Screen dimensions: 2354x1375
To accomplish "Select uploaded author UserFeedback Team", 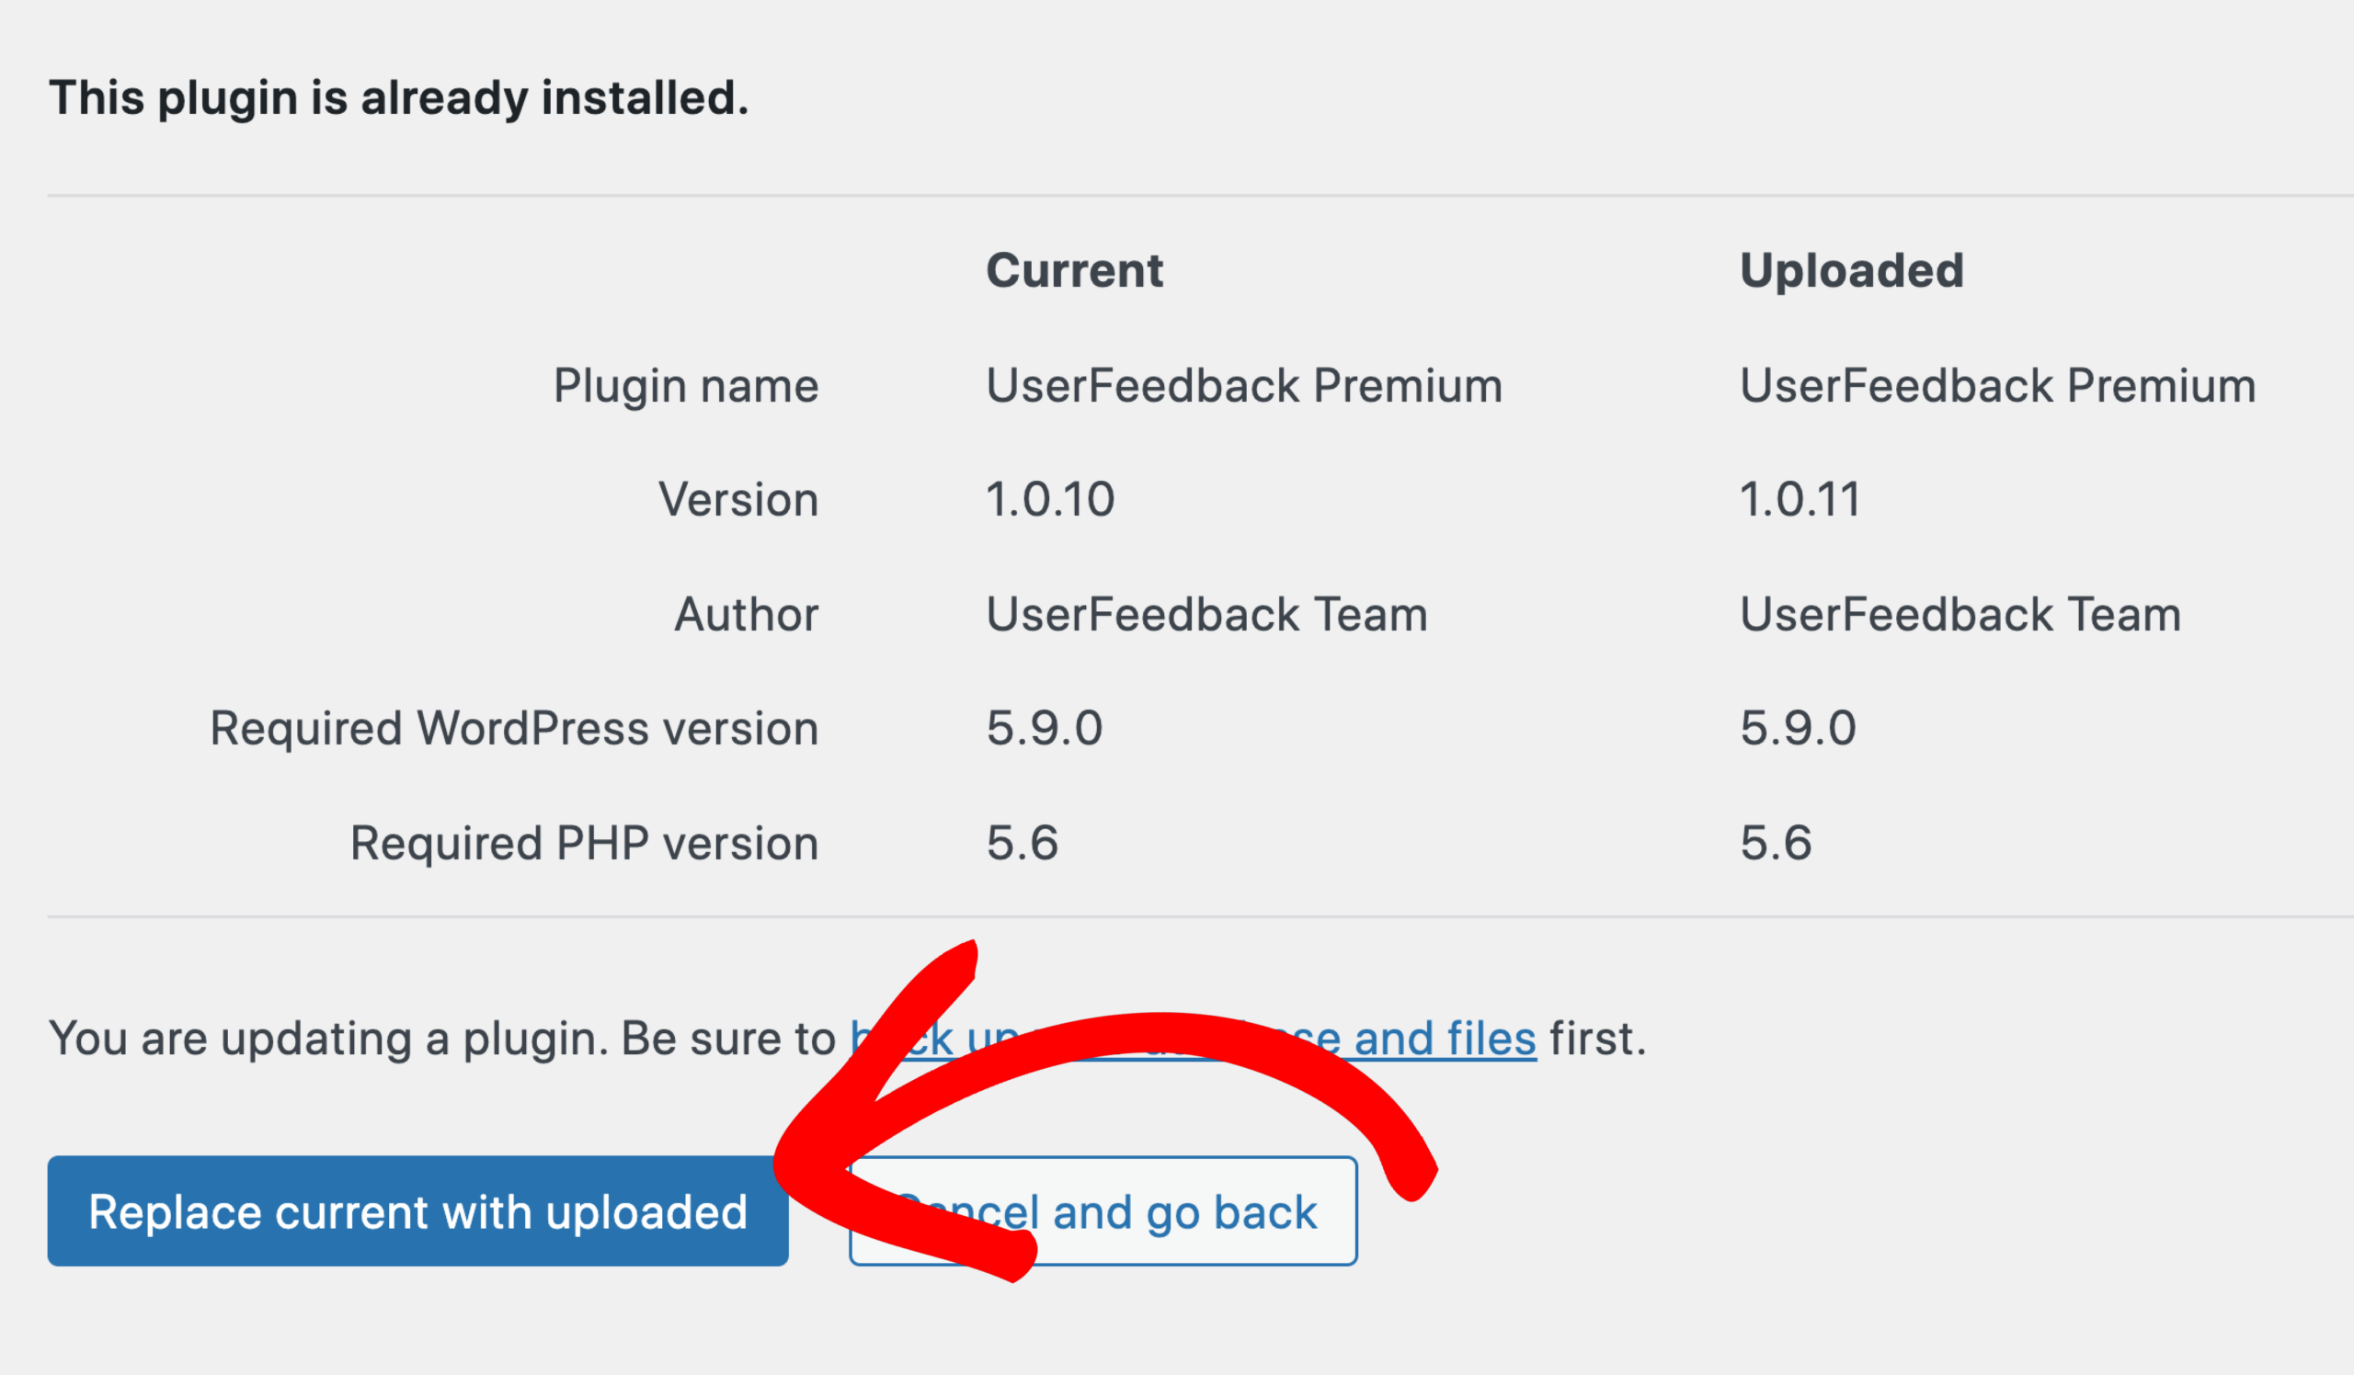I will [1960, 614].
